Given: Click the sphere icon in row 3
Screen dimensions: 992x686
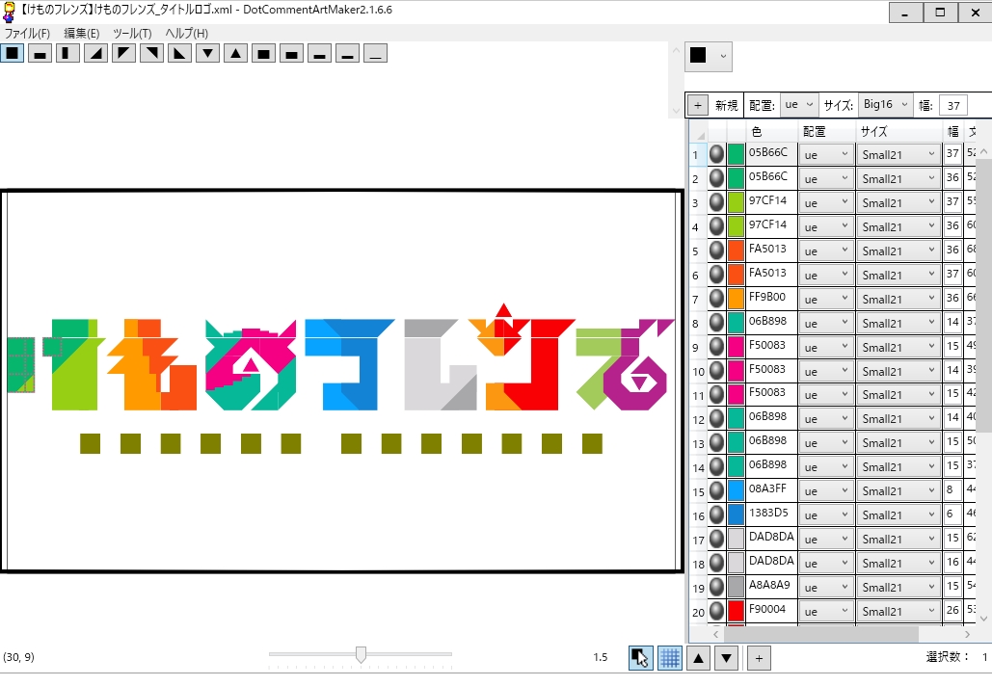Looking at the screenshot, I should pos(716,202).
